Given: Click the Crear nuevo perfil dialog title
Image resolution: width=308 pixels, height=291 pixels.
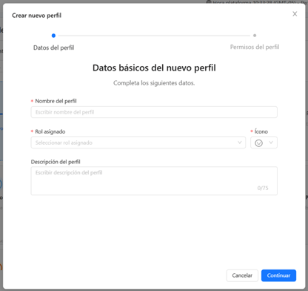Looking at the screenshot, I should click(x=36, y=16).
